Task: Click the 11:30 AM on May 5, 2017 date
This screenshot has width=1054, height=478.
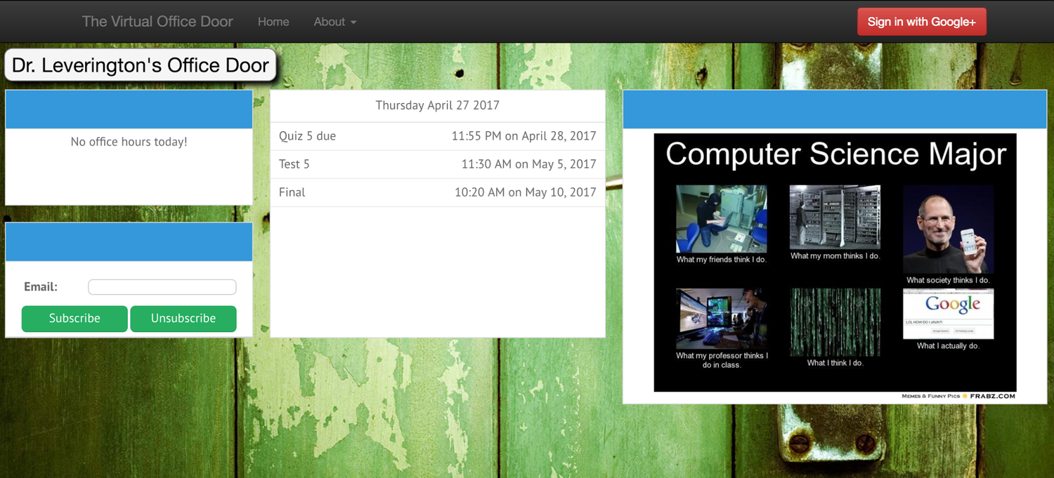Action: pyautogui.click(x=528, y=164)
